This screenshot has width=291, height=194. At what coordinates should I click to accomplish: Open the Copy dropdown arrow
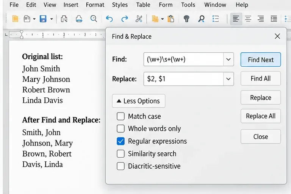[163, 19]
